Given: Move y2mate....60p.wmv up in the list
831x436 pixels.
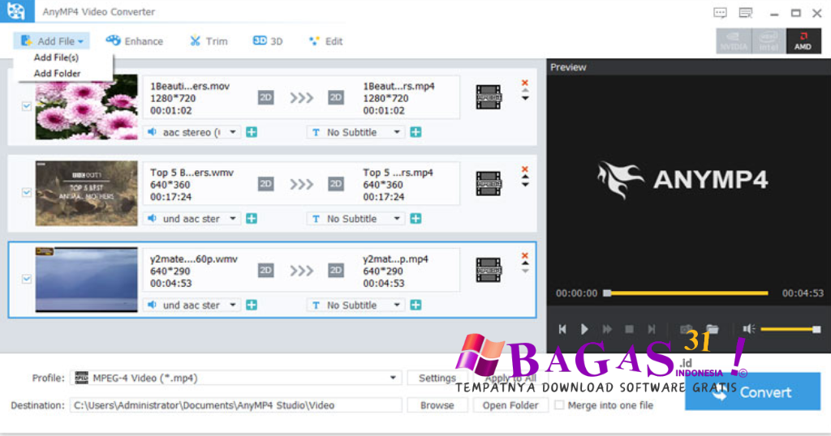Looking at the screenshot, I should pos(525,263).
